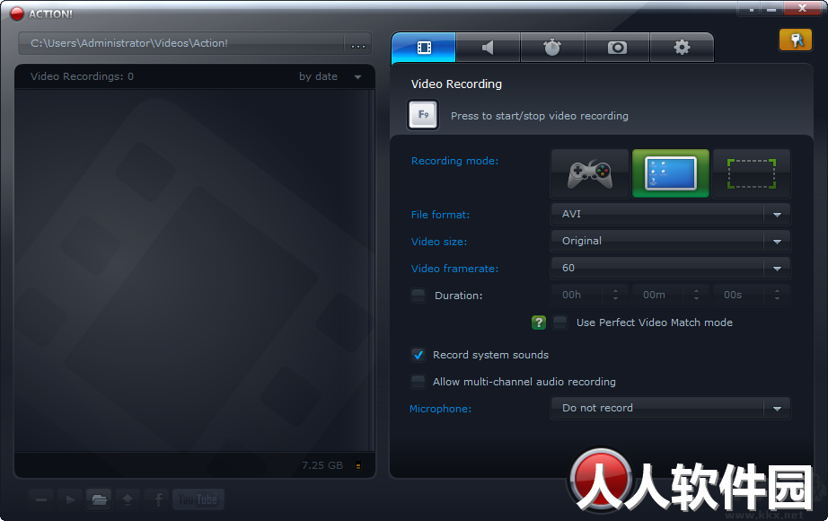The width and height of the screenshot is (828, 521).
Task: Click the Recording mode label
Action: point(454,161)
